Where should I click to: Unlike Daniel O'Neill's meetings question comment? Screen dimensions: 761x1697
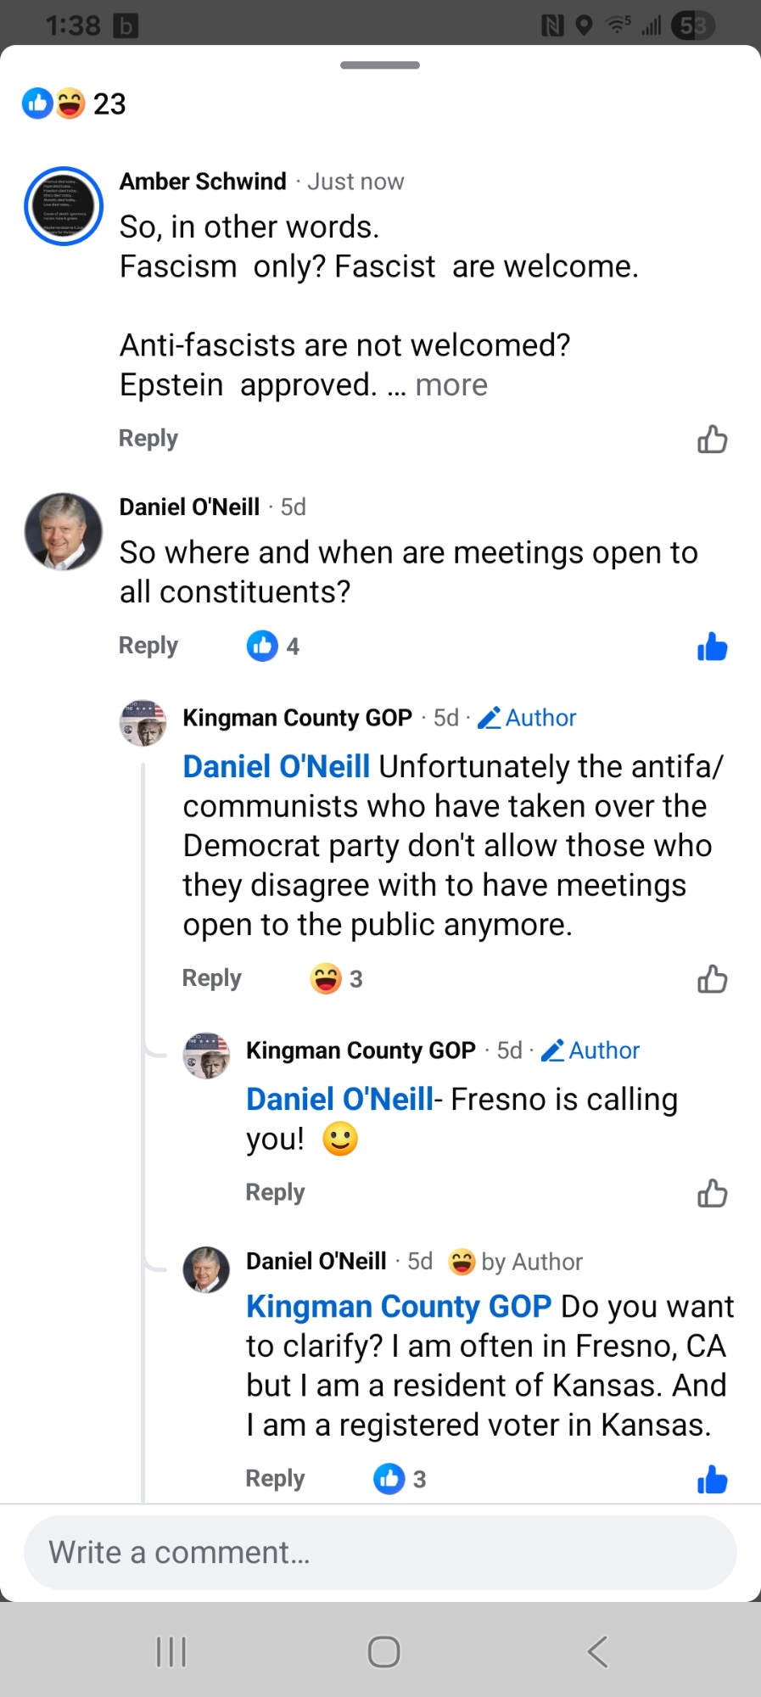coord(712,647)
